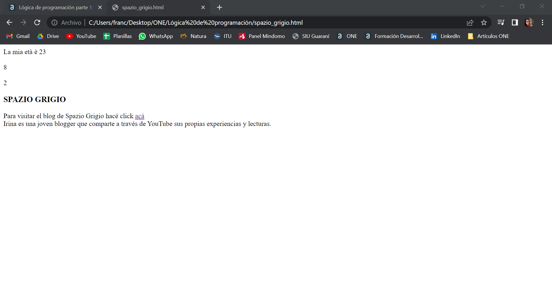The width and height of the screenshot is (552, 293).
Task: Open the Drive bookmark
Action: point(48,36)
